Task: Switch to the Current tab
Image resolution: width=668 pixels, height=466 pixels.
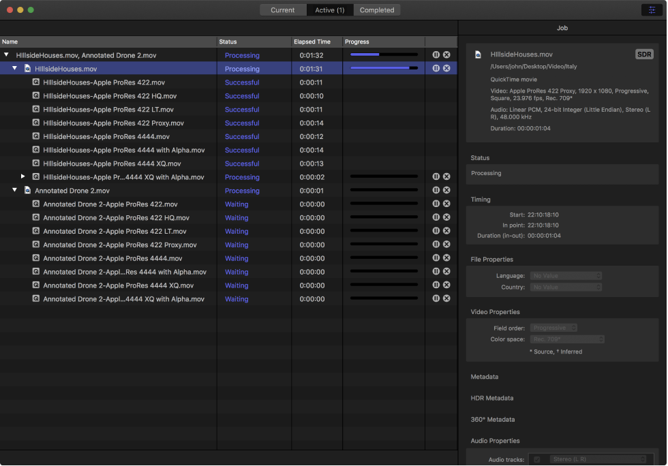Action: (x=282, y=10)
